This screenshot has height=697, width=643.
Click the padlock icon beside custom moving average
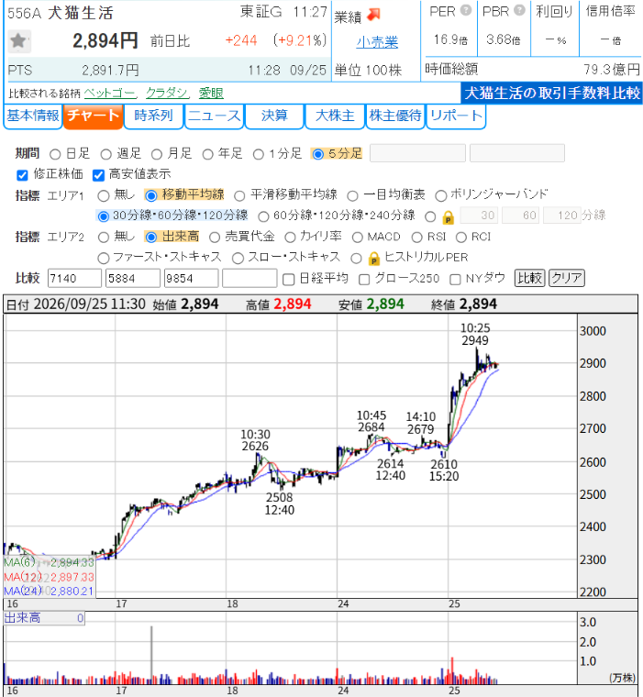pos(448,217)
